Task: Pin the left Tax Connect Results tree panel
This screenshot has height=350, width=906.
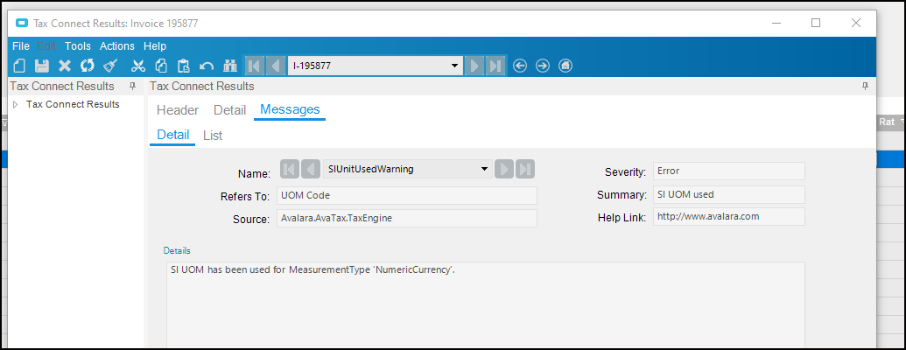Action: pyautogui.click(x=132, y=86)
